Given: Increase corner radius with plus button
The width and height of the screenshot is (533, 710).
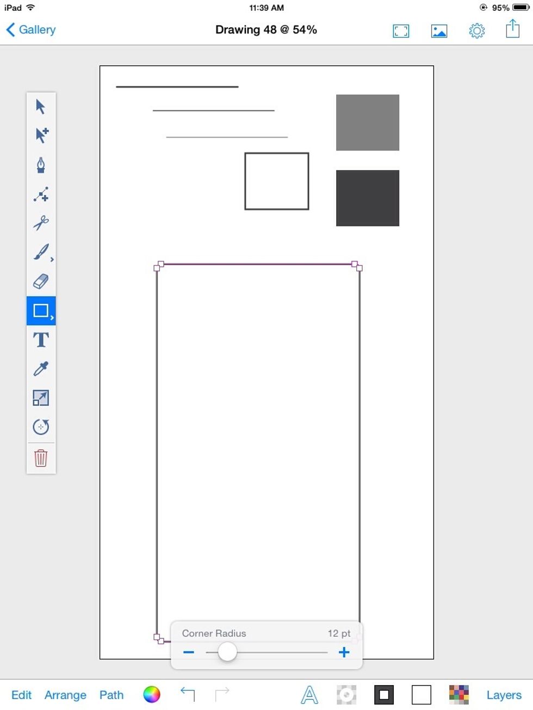Looking at the screenshot, I should click(344, 652).
